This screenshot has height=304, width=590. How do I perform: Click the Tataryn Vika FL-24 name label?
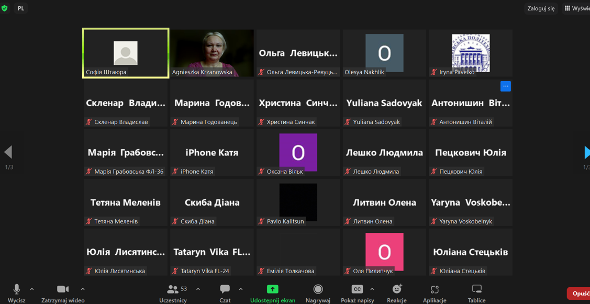[x=205, y=271]
